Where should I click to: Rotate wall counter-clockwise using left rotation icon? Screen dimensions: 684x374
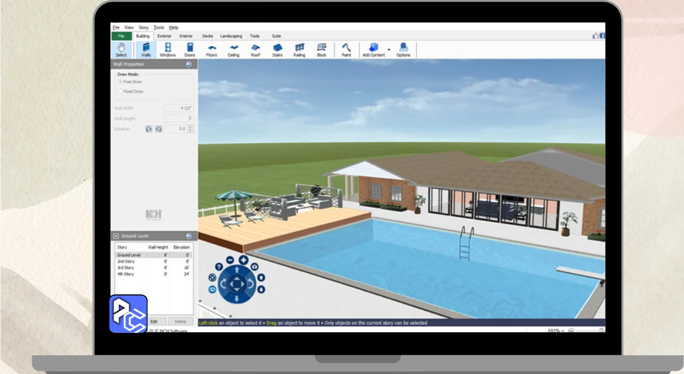(149, 129)
